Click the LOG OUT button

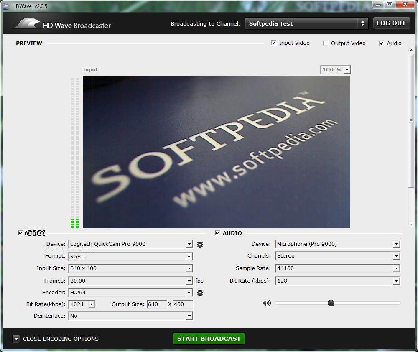coord(391,23)
